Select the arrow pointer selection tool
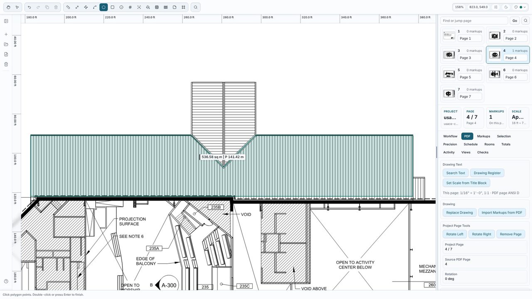This screenshot has height=299, width=532. coord(17,7)
